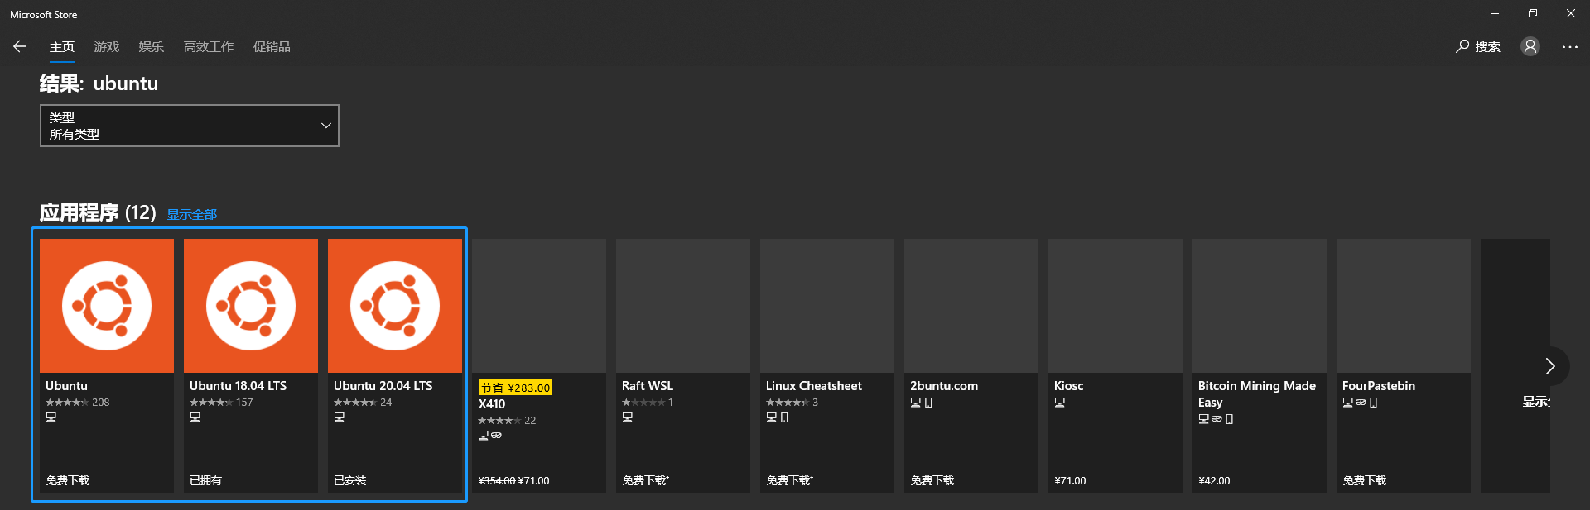Click device icons under FourPastebin
1590x510 pixels.
1360,403
